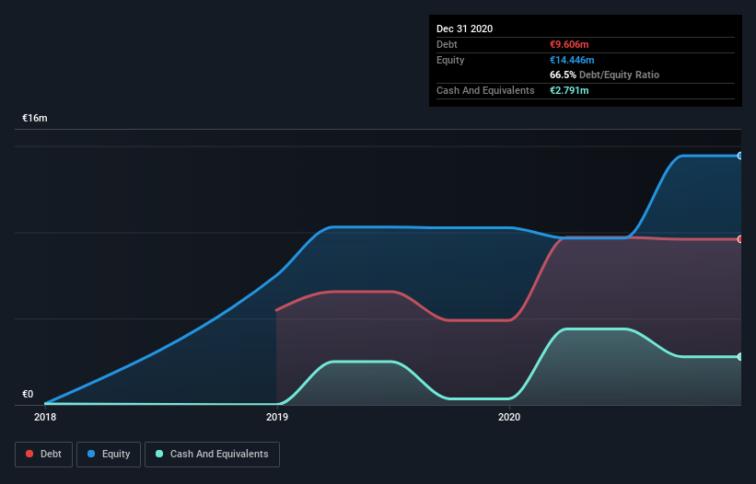The width and height of the screenshot is (756, 484).
Task: Click the Equity row label in tooltip
Action: coord(450,60)
